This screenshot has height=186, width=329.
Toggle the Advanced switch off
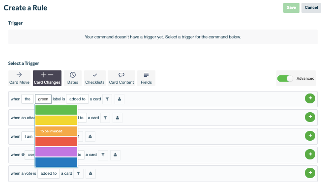[285, 79]
